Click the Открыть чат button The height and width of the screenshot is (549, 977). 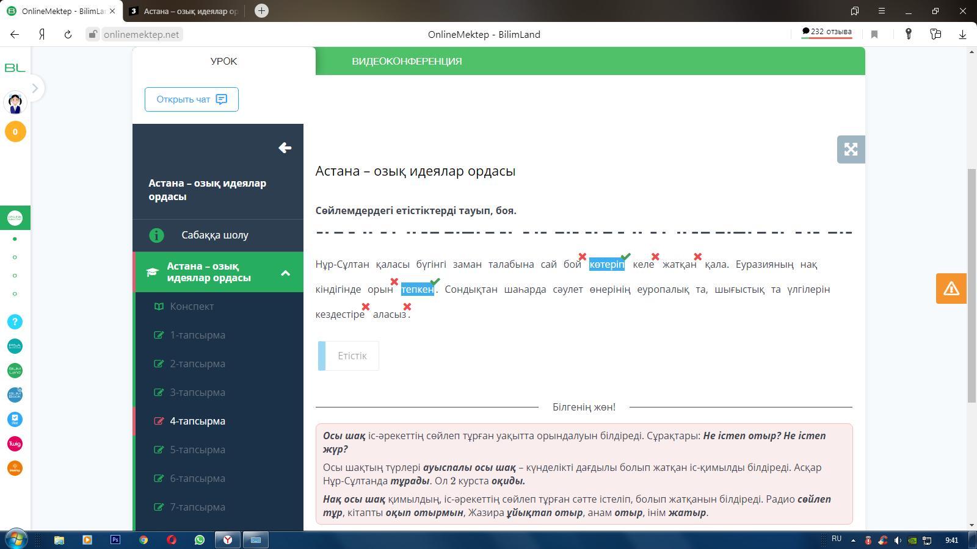(191, 99)
